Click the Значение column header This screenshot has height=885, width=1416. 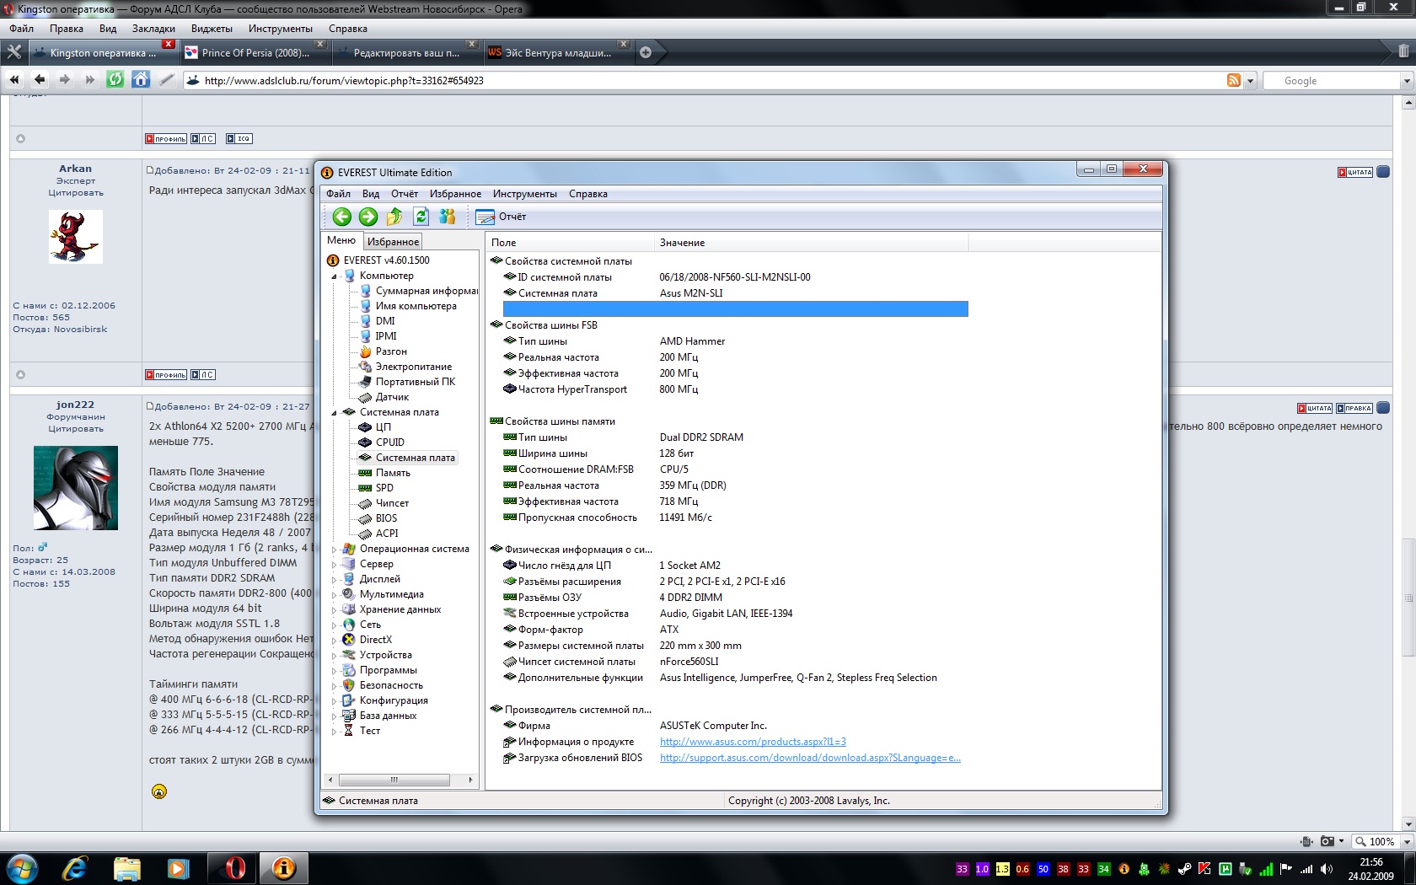click(x=811, y=243)
